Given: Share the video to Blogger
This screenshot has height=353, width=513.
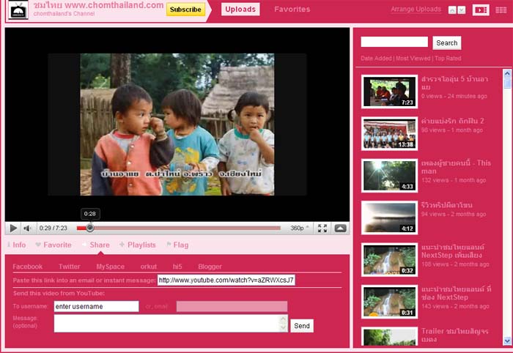Looking at the screenshot, I should coord(210,267).
